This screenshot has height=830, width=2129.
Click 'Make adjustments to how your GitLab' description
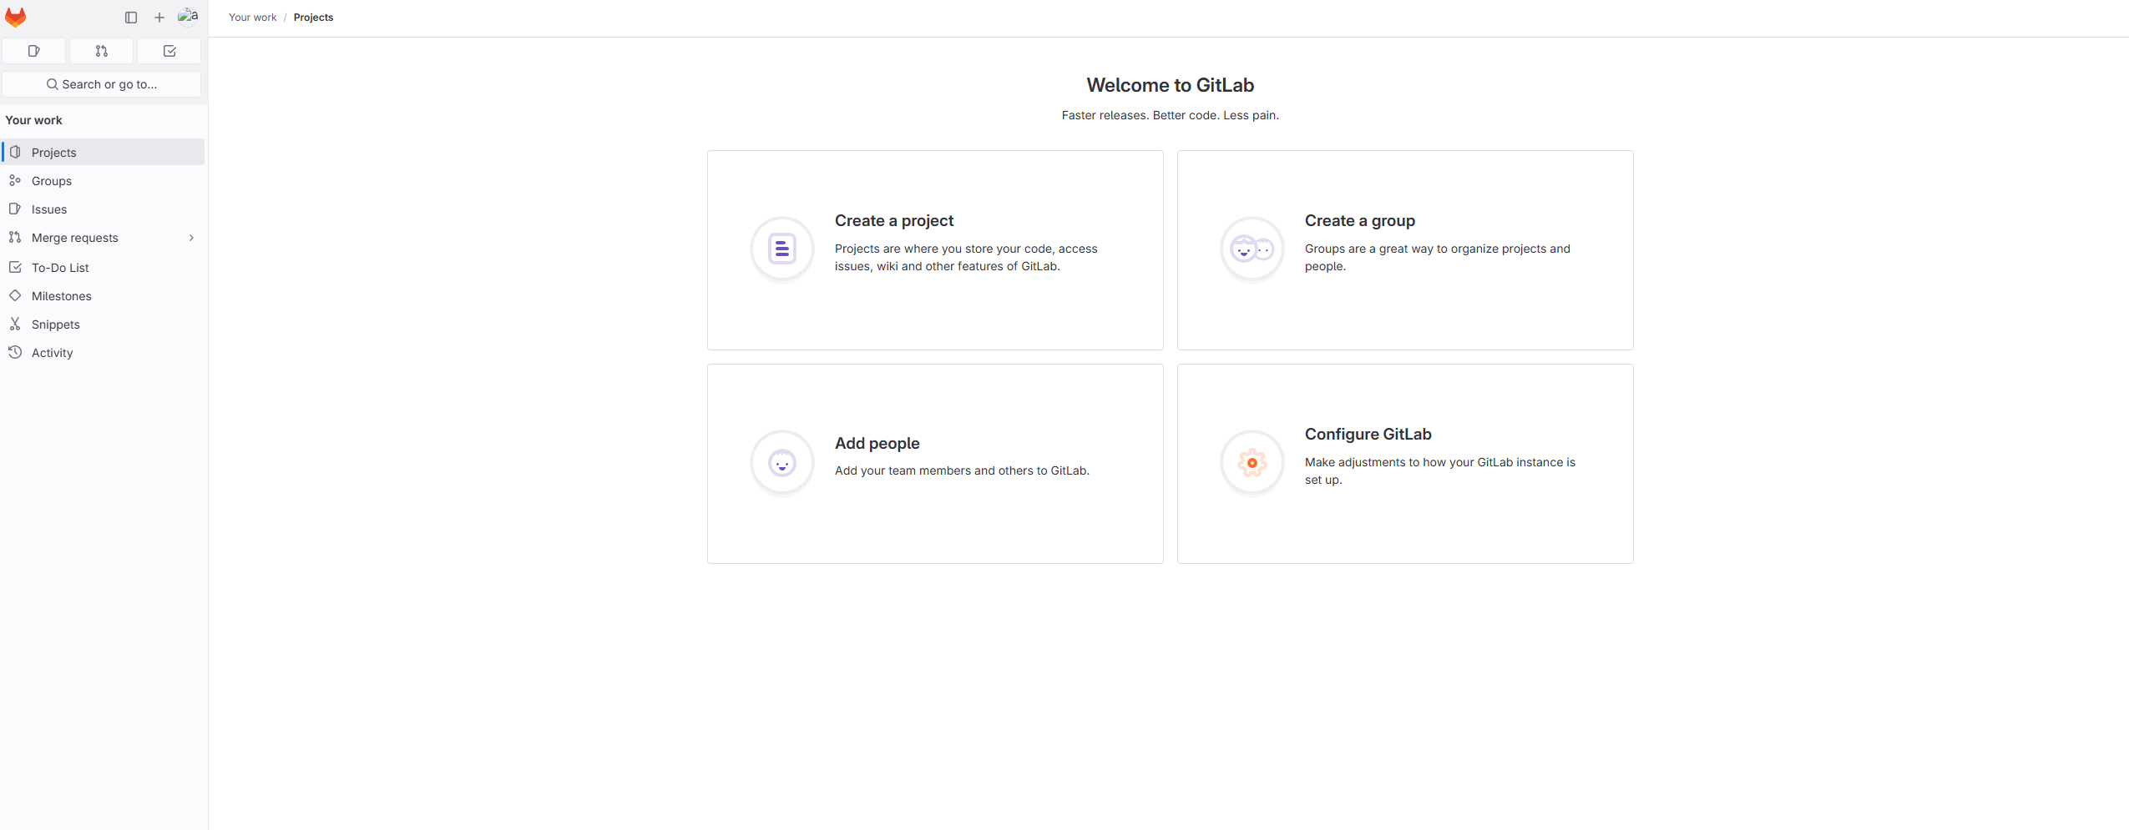click(x=1439, y=470)
